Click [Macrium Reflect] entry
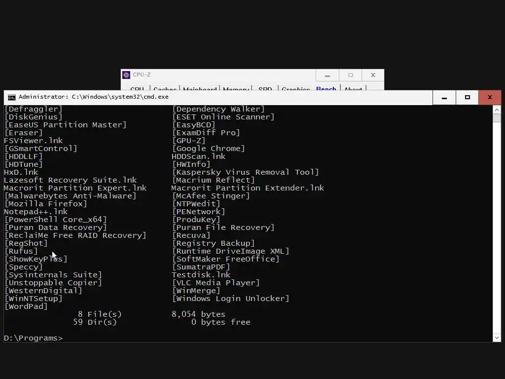 (x=214, y=180)
